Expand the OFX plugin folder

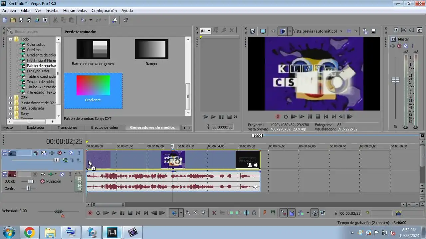tap(10, 98)
